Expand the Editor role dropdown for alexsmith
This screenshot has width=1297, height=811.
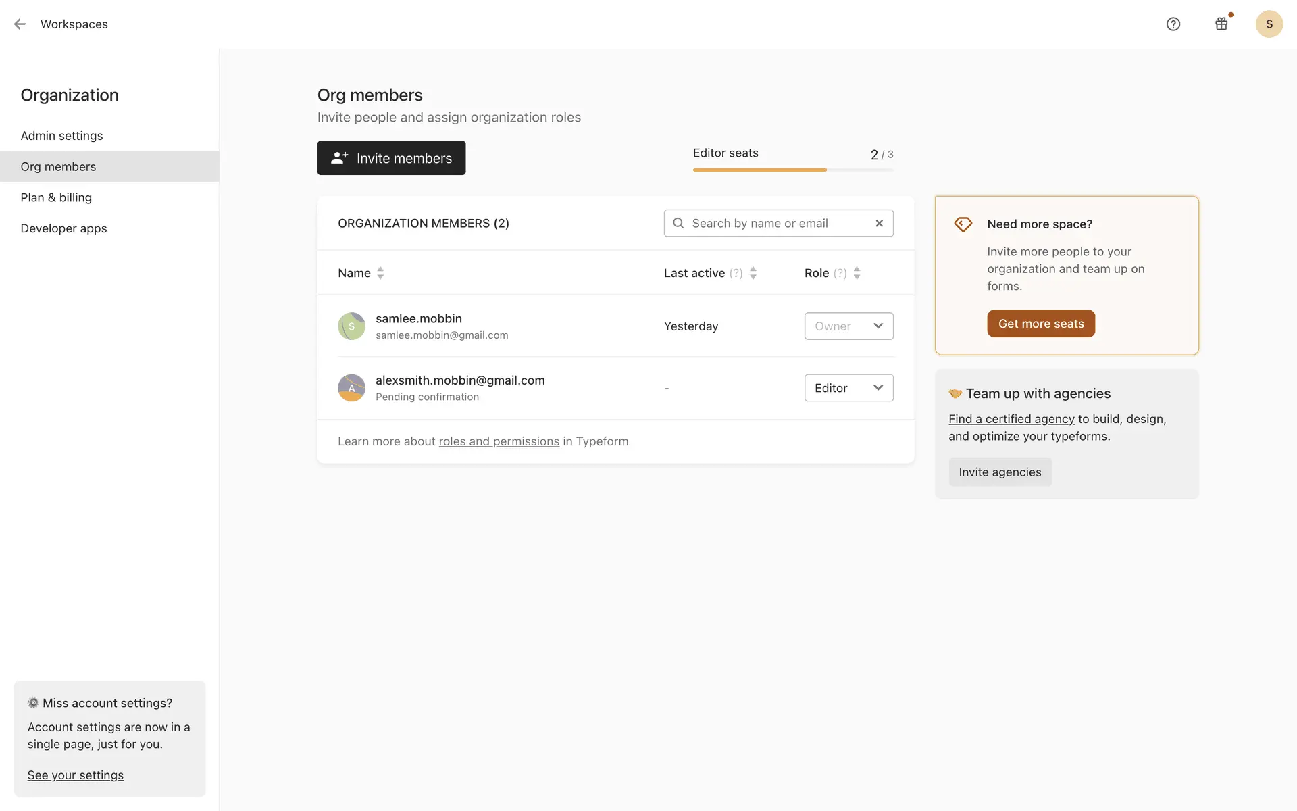(848, 388)
